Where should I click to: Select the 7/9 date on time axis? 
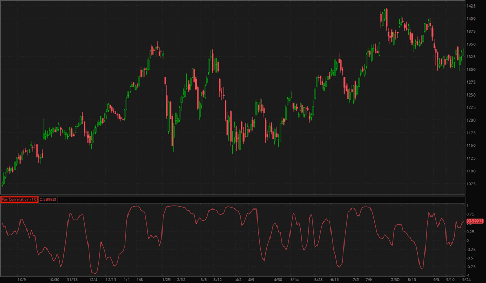tap(369, 279)
